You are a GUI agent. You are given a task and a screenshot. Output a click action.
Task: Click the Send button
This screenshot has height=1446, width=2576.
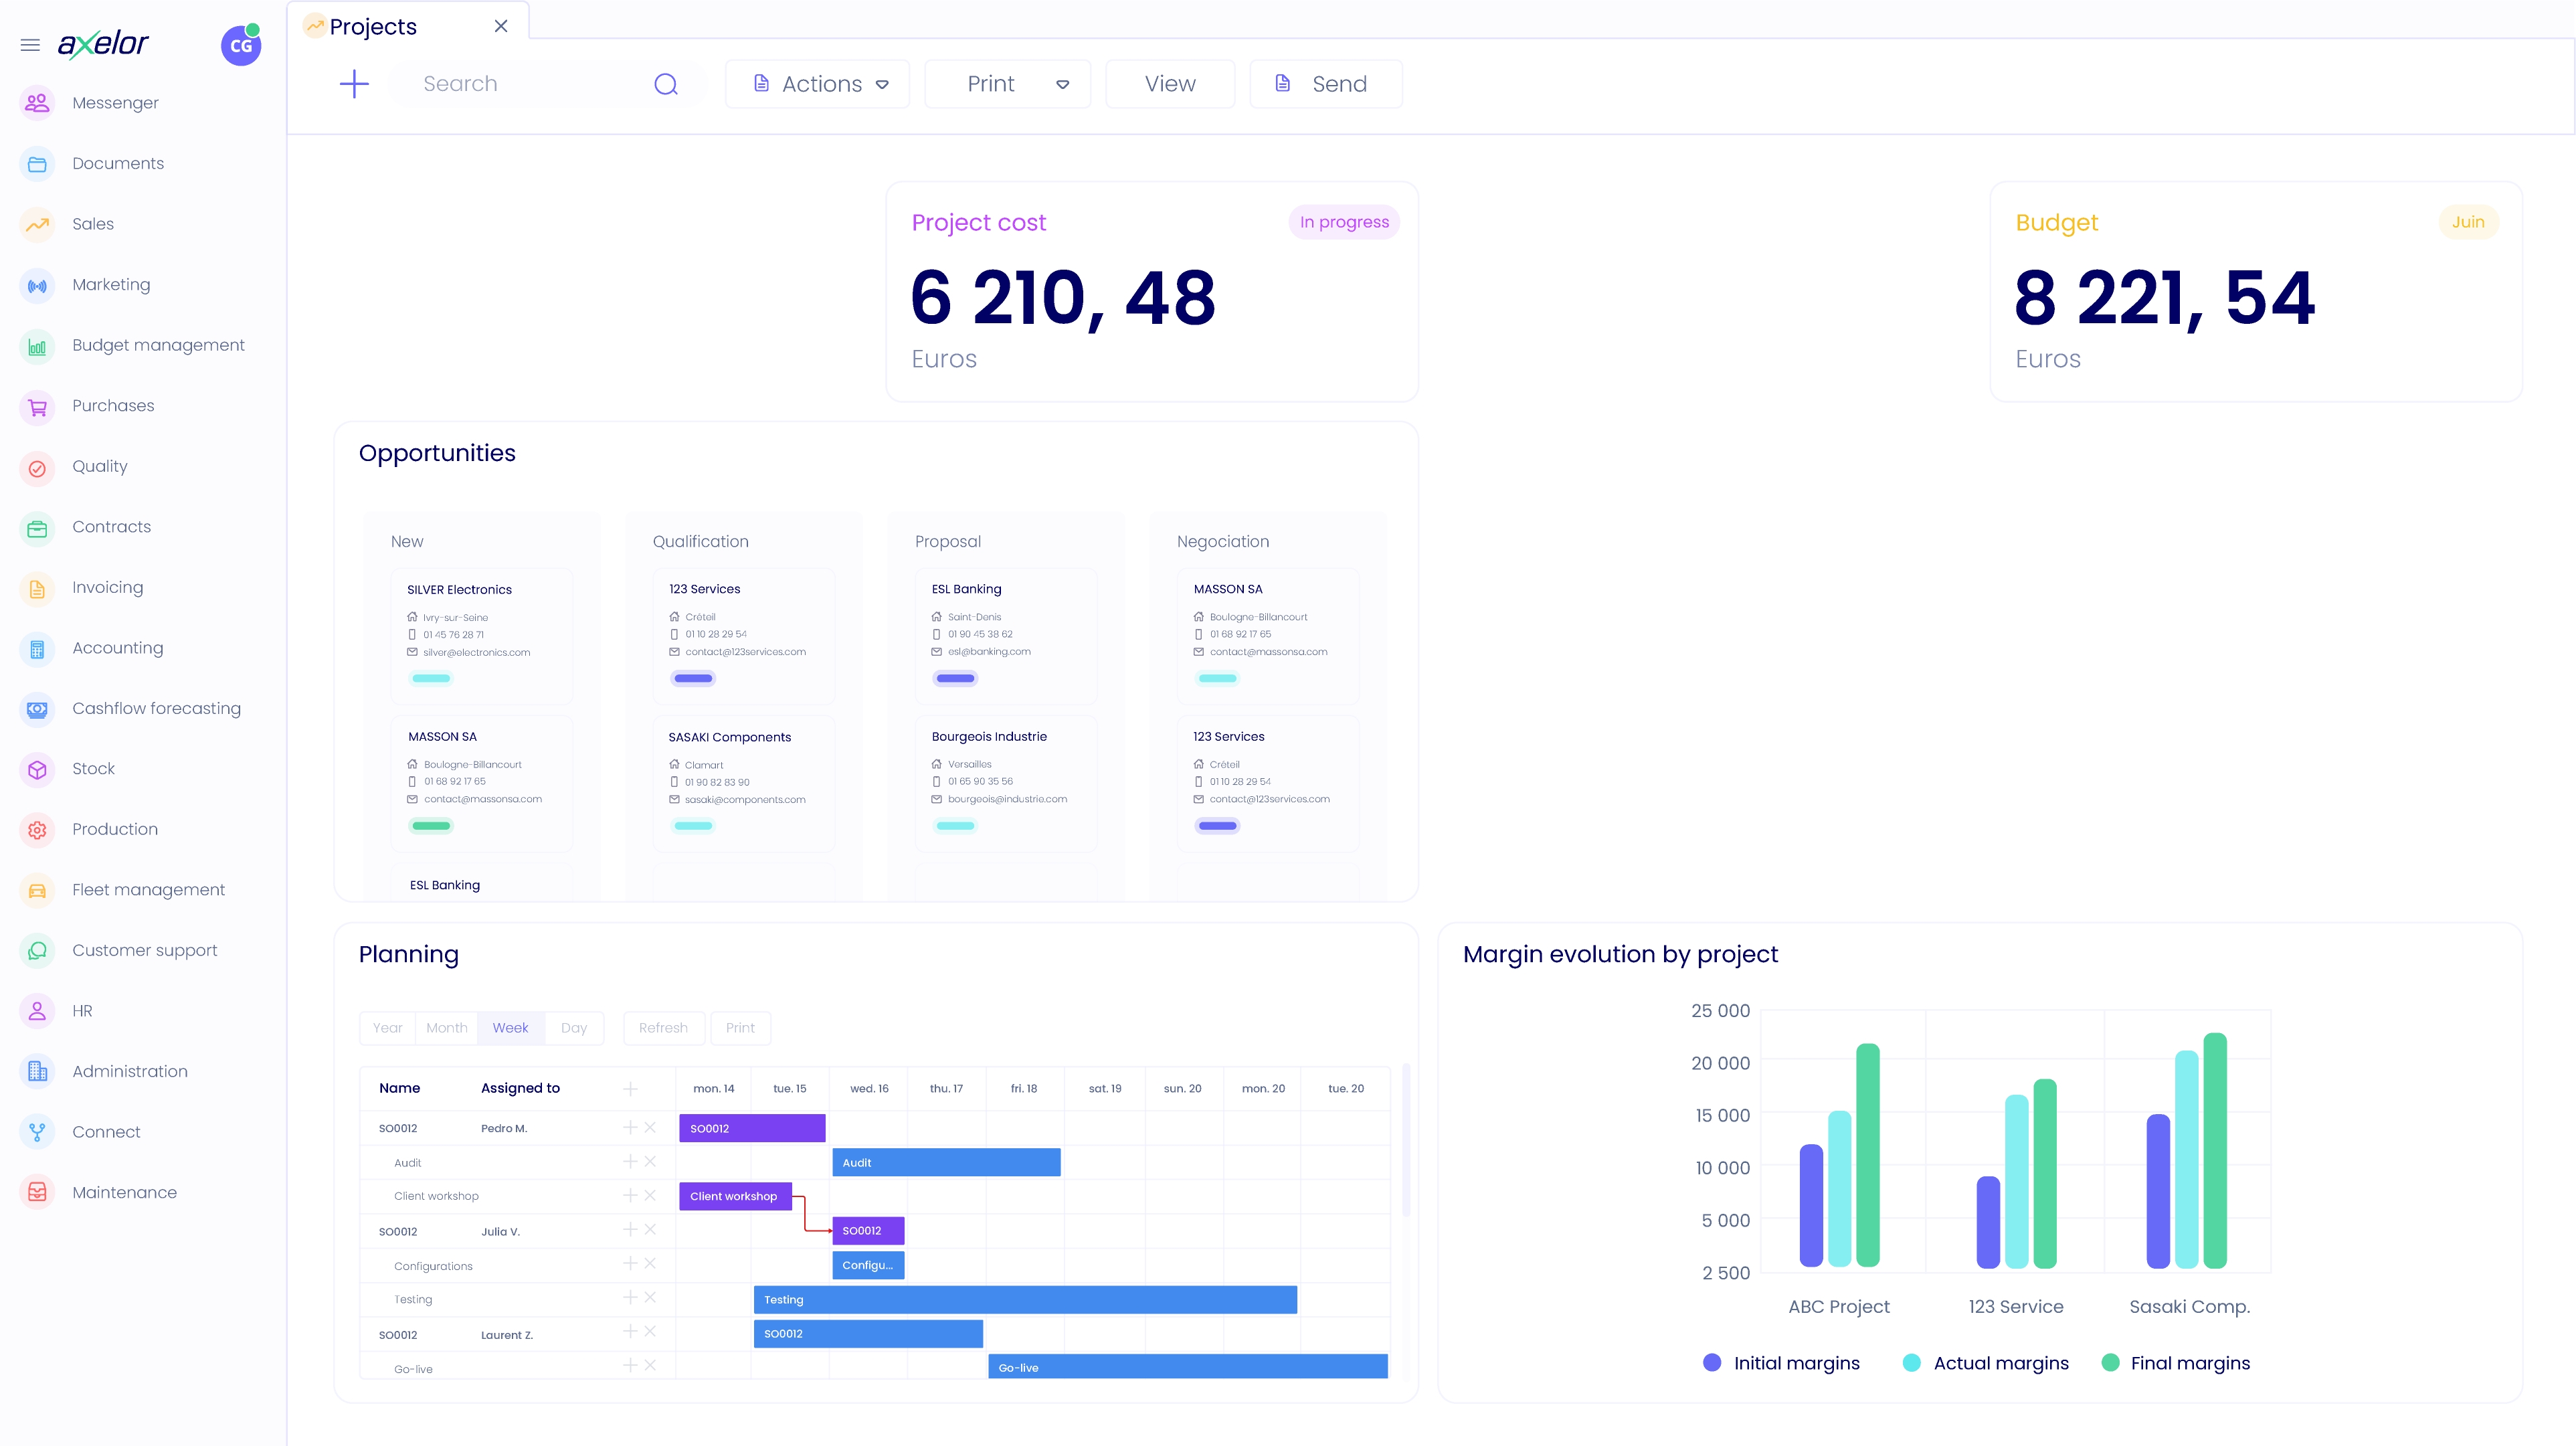tap(1325, 84)
